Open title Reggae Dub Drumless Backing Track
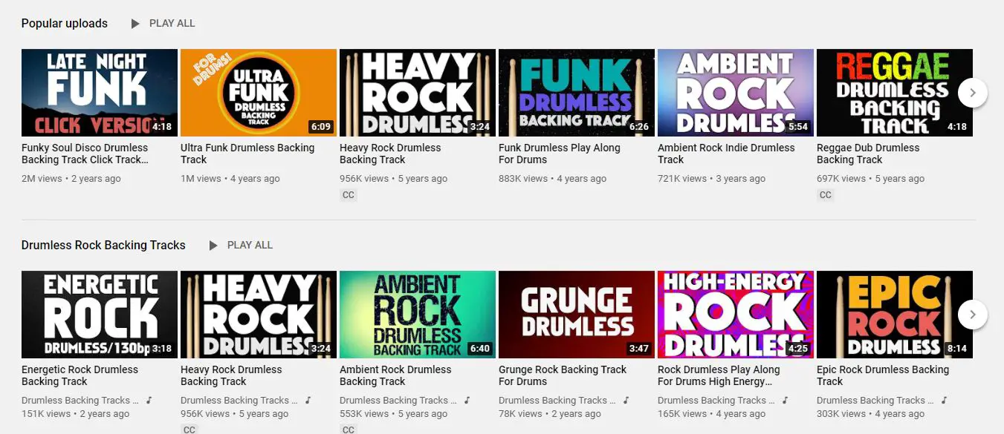The width and height of the screenshot is (1004, 434). point(868,154)
